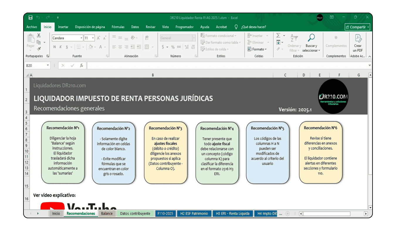The height and width of the screenshot is (231, 396).
Task: Select the Copiar icon in Portapapeles
Action: pyautogui.click(x=38, y=43)
